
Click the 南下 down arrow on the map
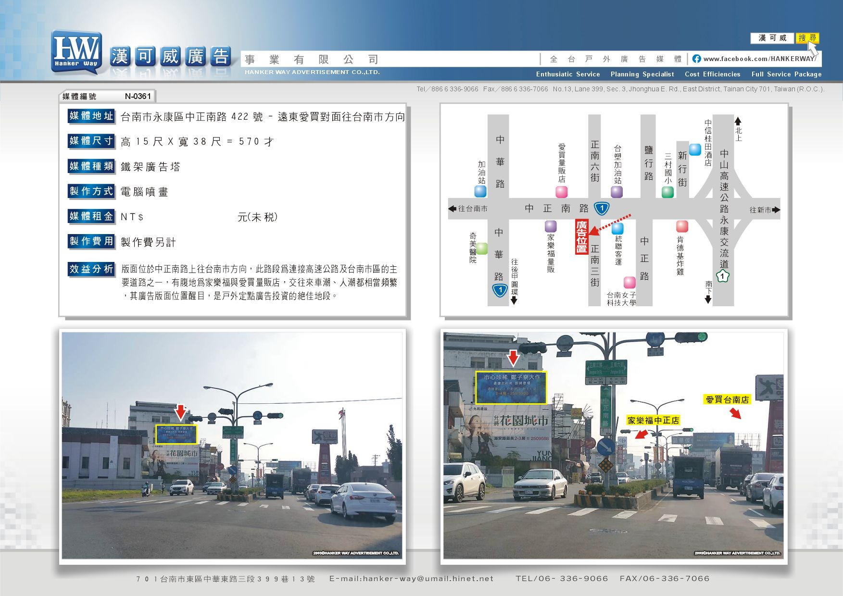[x=708, y=299]
